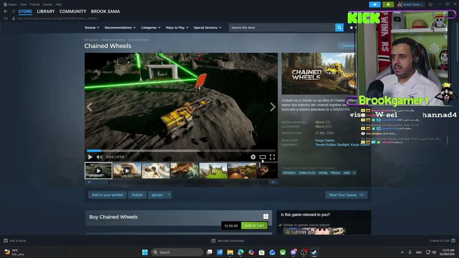Screen dimensions: 459x258
Task: Add Chained Wheels to your wishlist
Action: point(107,195)
